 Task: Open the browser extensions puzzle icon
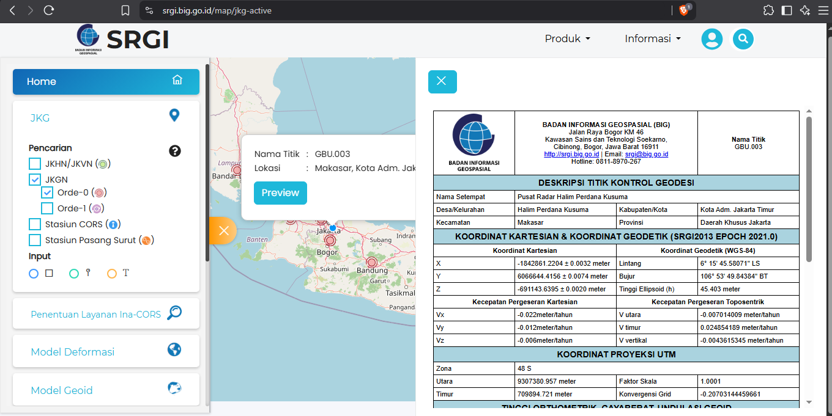768,10
